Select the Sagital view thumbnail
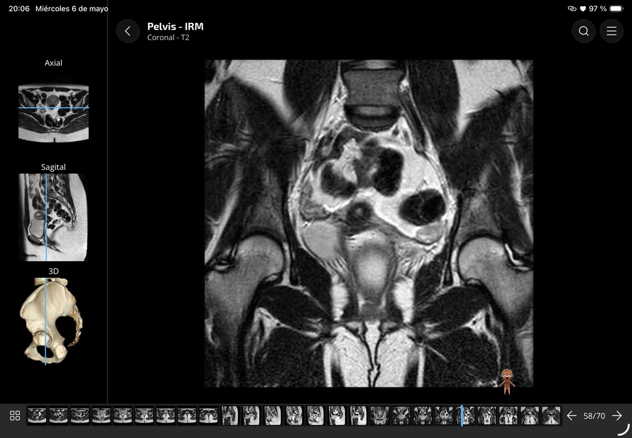This screenshot has height=438, width=632. point(53,217)
